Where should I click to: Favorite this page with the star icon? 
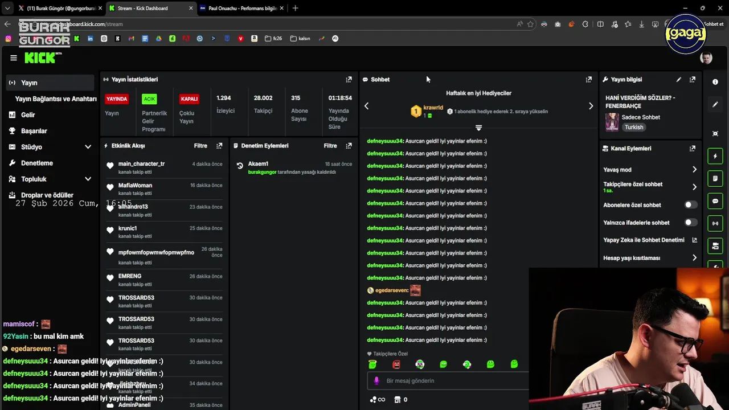pyautogui.click(x=530, y=24)
